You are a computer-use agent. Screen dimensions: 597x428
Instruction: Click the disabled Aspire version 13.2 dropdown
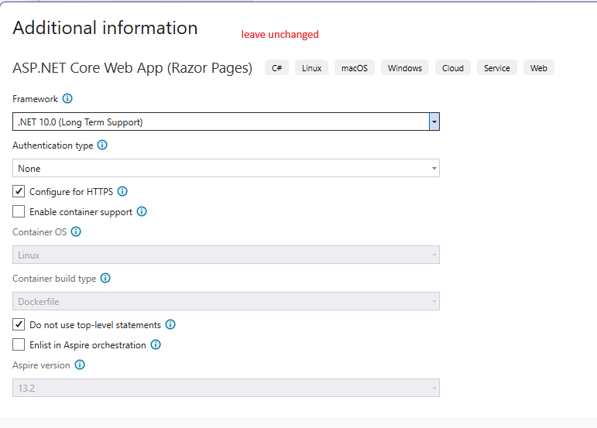pos(226,388)
